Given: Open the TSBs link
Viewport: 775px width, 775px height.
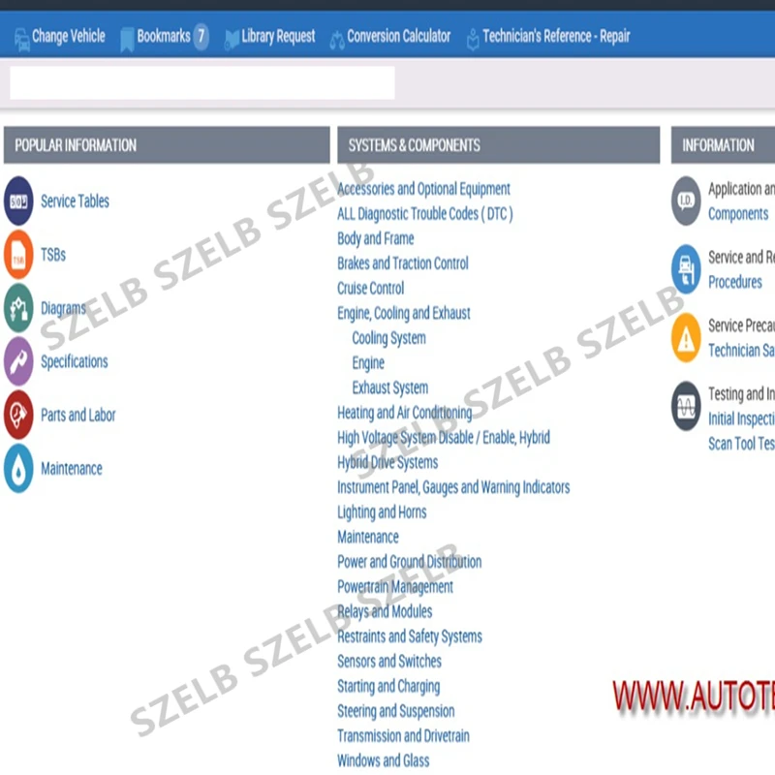Looking at the screenshot, I should click(x=53, y=255).
